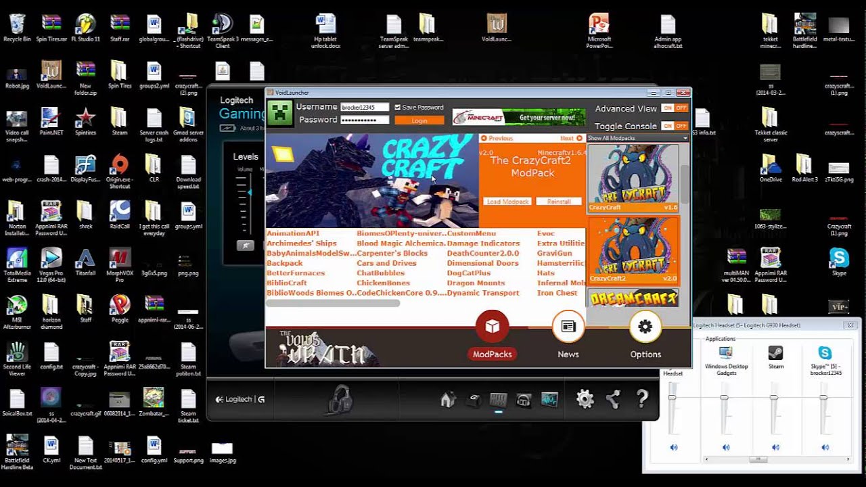
Task: Switch Advanced View to ON
Action: 668,108
